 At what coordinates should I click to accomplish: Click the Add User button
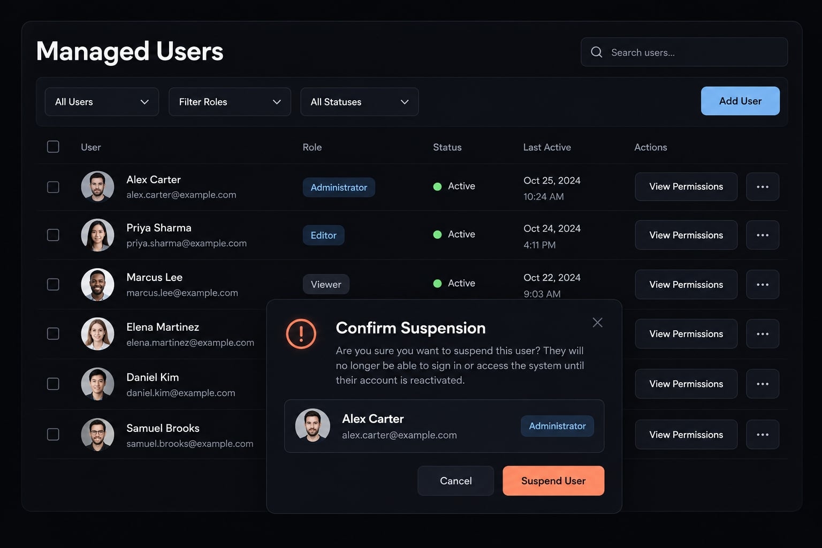(x=740, y=101)
